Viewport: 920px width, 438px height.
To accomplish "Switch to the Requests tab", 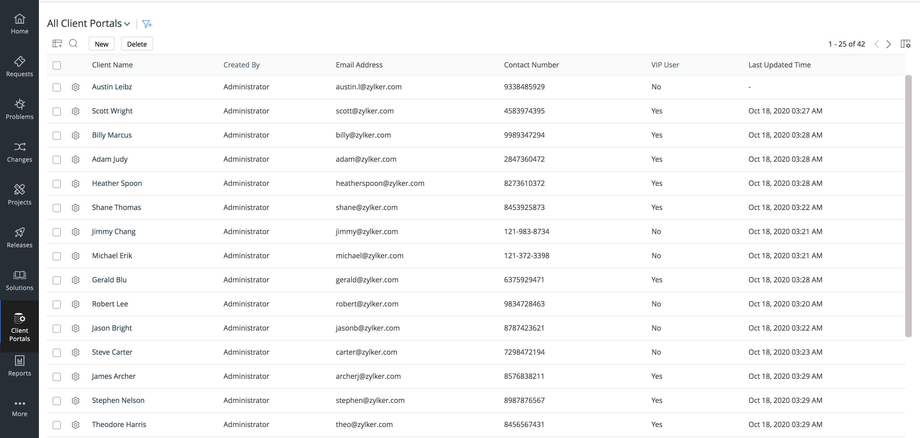I will pyautogui.click(x=20, y=66).
